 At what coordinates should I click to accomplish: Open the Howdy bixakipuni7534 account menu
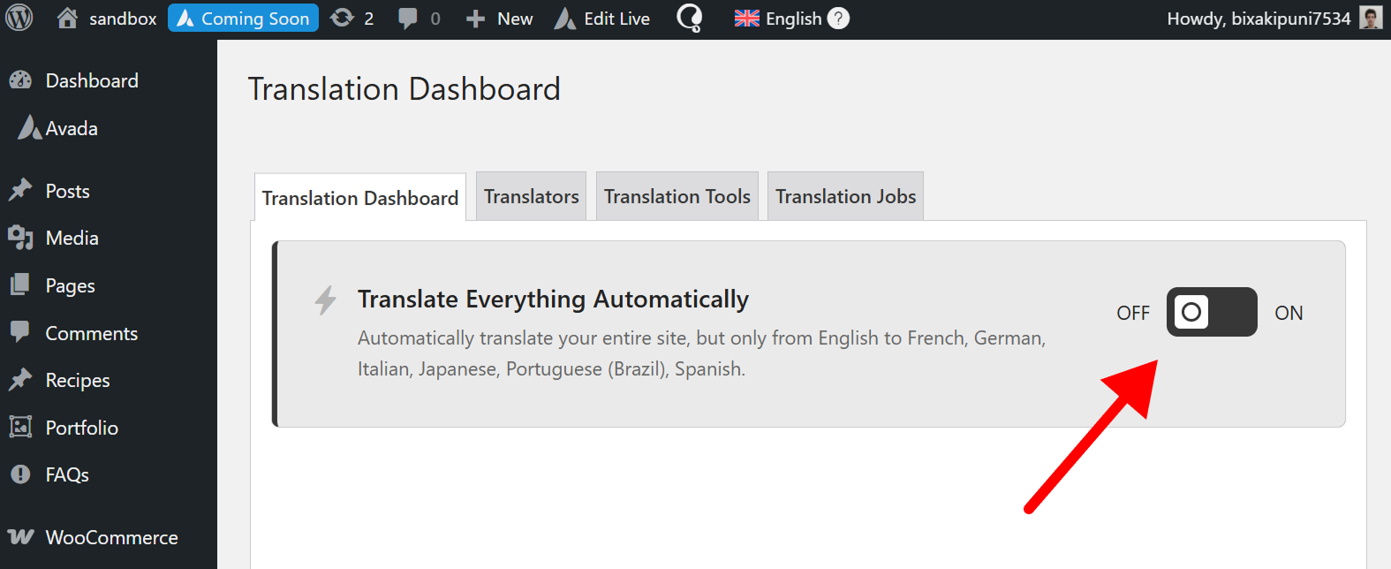pyautogui.click(x=1259, y=19)
